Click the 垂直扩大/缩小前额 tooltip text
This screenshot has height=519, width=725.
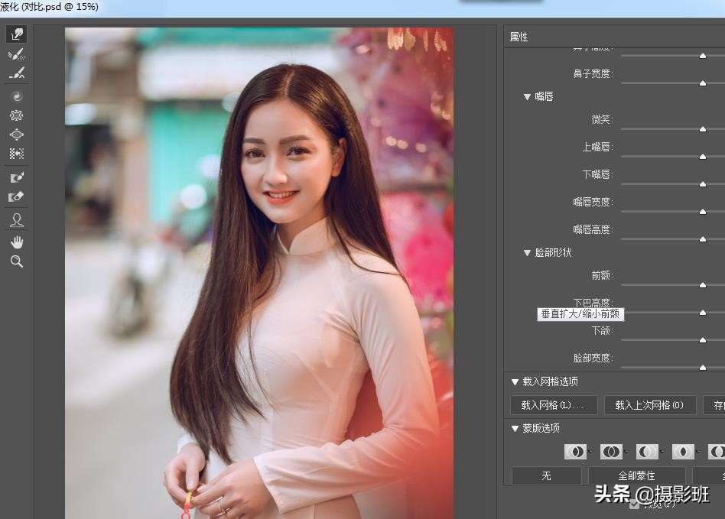point(580,314)
